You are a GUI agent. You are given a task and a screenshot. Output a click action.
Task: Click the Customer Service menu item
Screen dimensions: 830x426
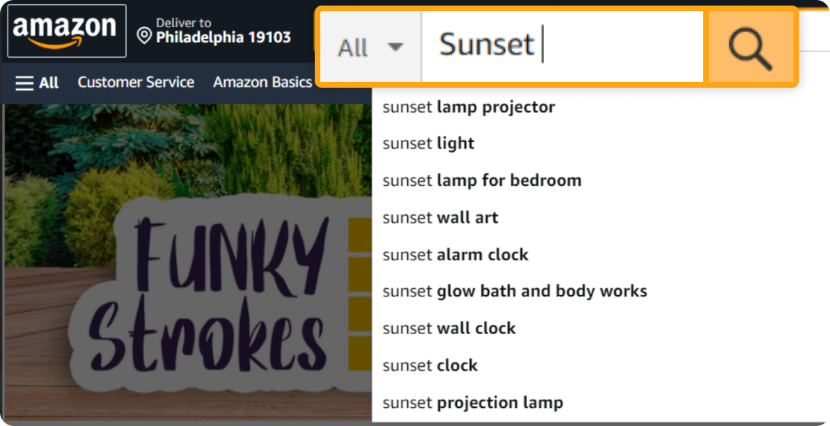point(136,82)
